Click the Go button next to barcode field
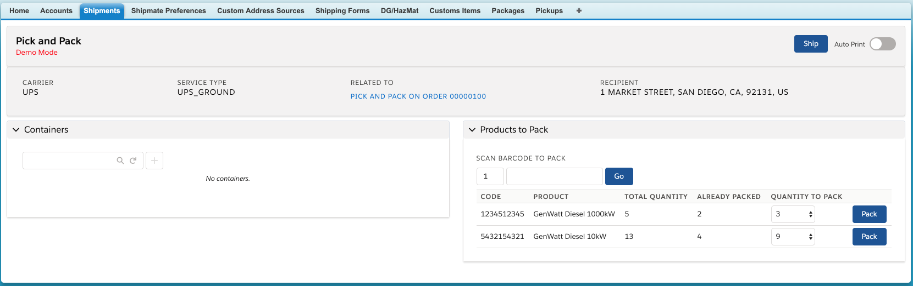The width and height of the screenshot is (913, 286). pyautogui.click(x=619, y=176)
